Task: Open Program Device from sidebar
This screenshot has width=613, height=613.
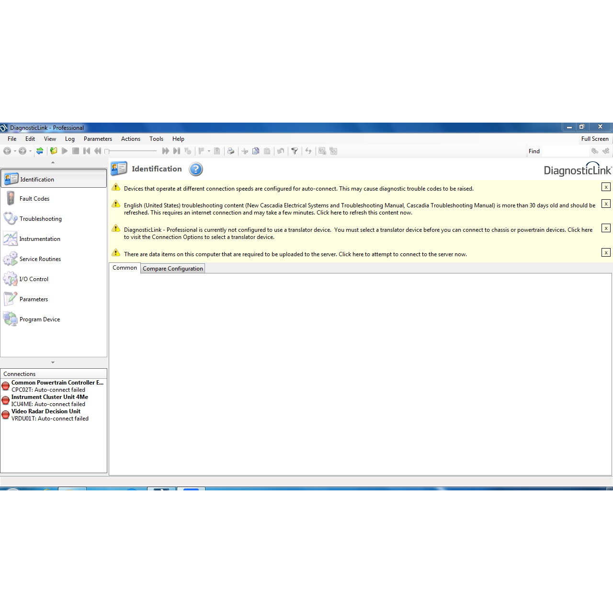Action: [54, 319]
